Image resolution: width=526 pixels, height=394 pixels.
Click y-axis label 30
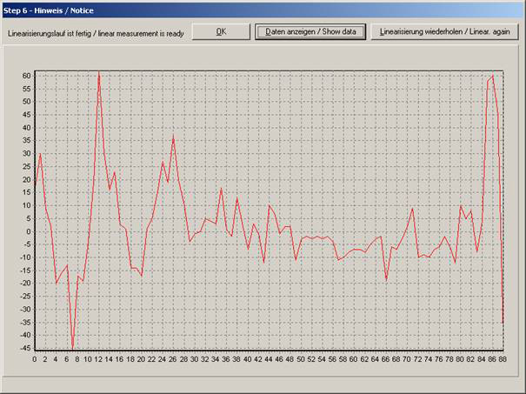(x=26, y=154)
